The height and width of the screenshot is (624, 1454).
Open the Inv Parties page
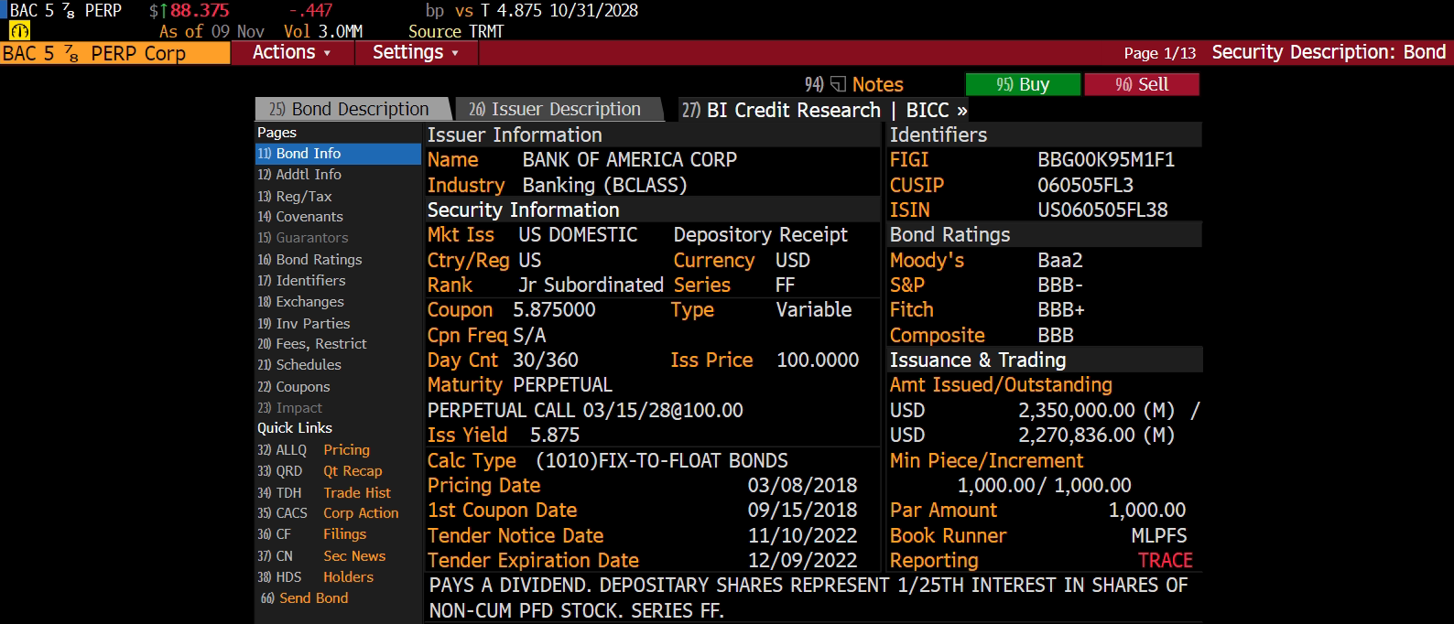pos(338,323)
